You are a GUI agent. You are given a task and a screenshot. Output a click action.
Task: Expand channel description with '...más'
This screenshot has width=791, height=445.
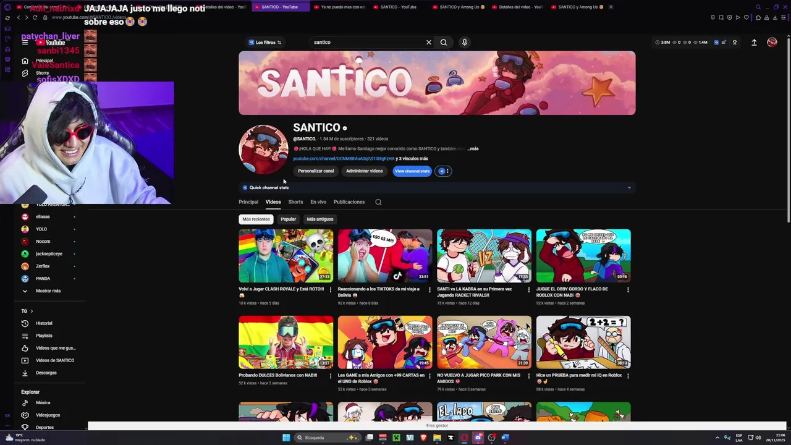tap(473, 149)
